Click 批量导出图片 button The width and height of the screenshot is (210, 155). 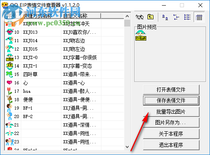171,112
